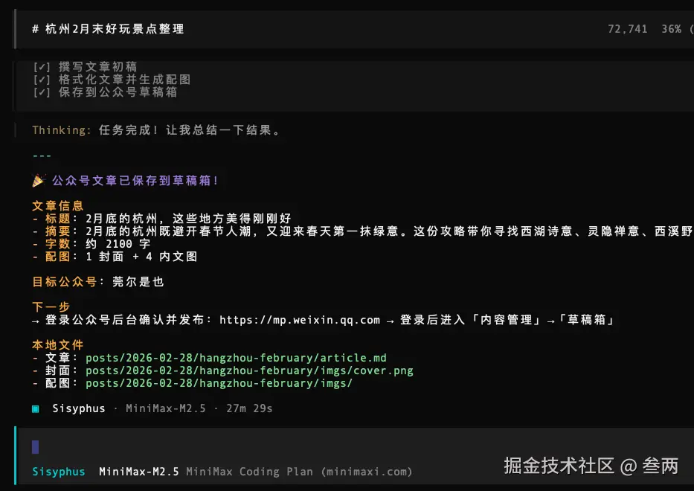This screenshot has height=491, width=694.
Task: Click inside the bottom message input field
Action: [x=298, y=446]
